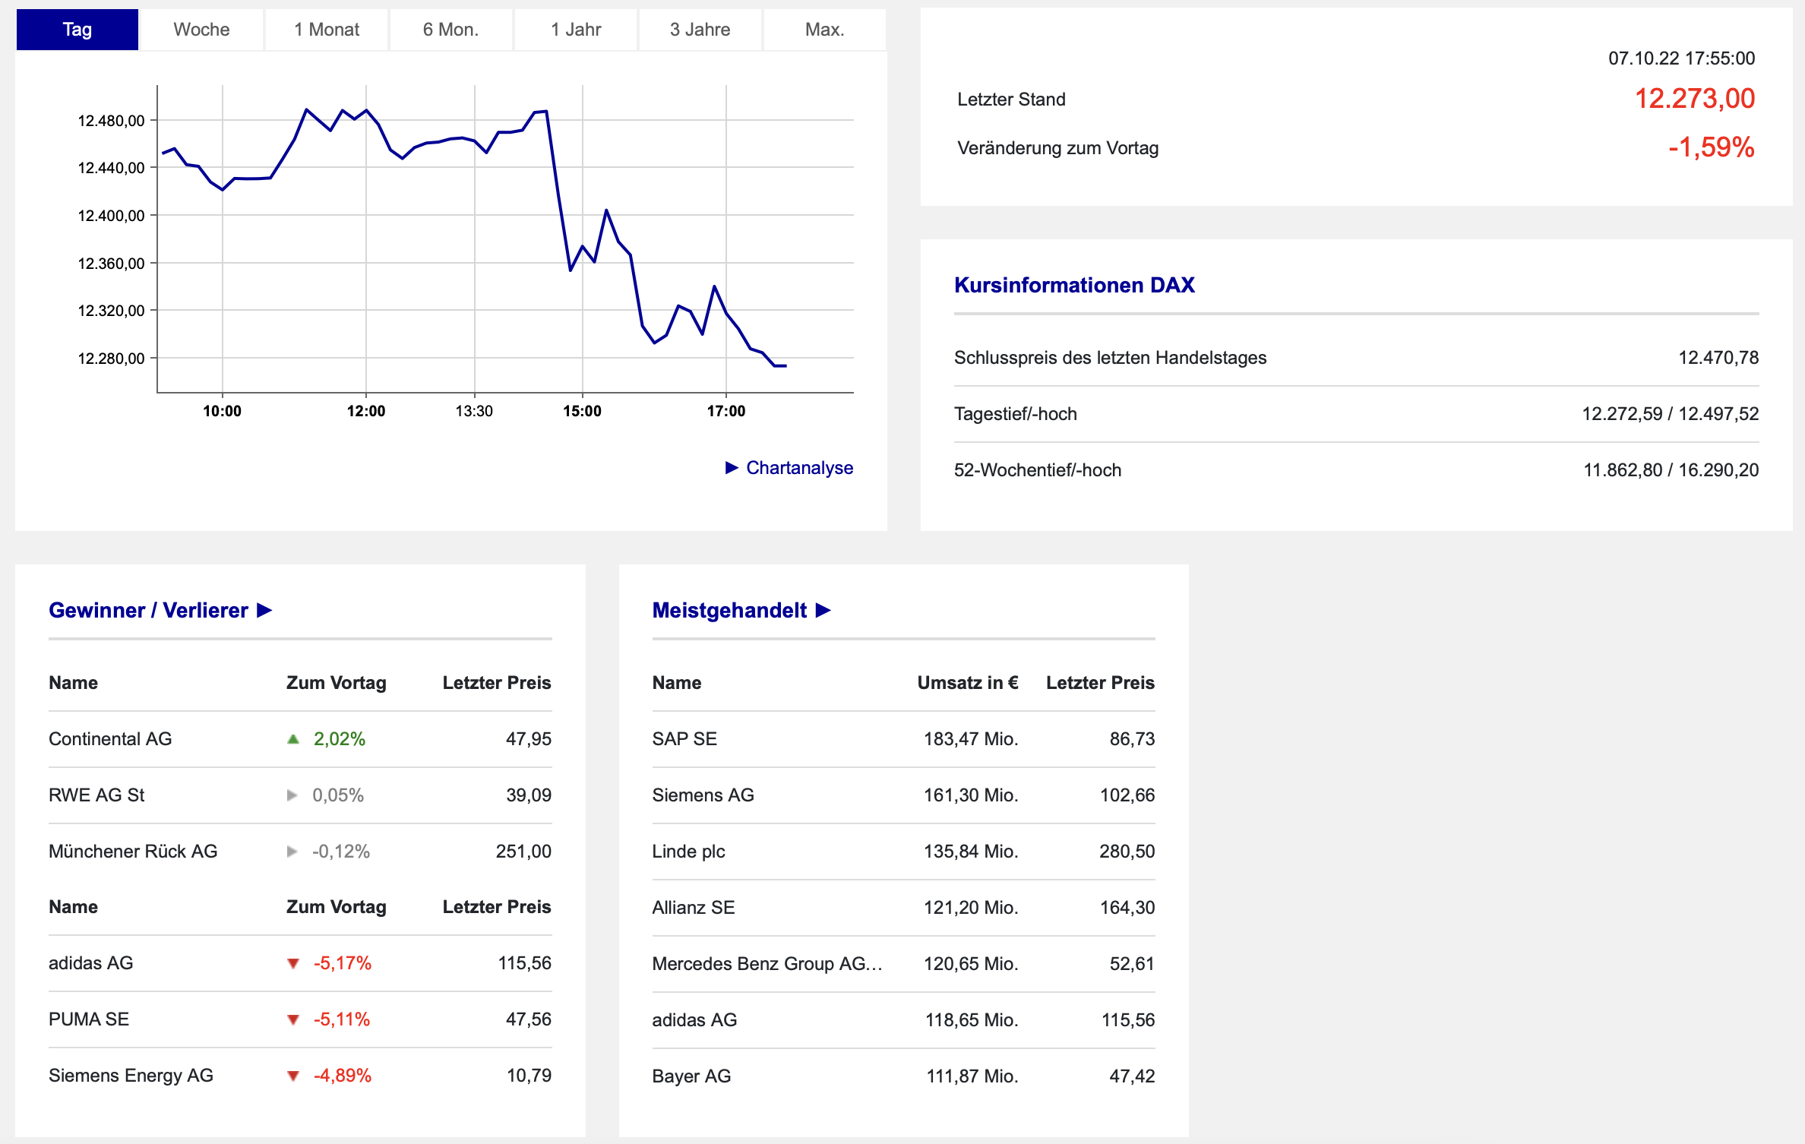Open Mercedes Benz Group AG row
Viewport: 1805px width, 1144px height.
766,964
